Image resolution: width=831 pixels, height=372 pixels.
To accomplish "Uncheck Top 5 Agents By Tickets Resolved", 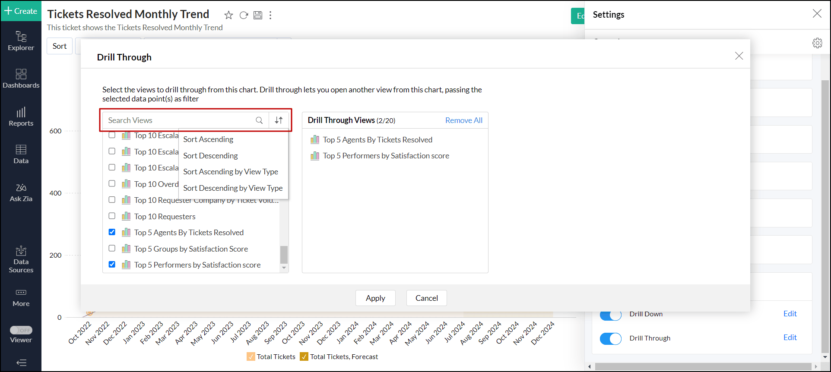I will pos(112,232).
